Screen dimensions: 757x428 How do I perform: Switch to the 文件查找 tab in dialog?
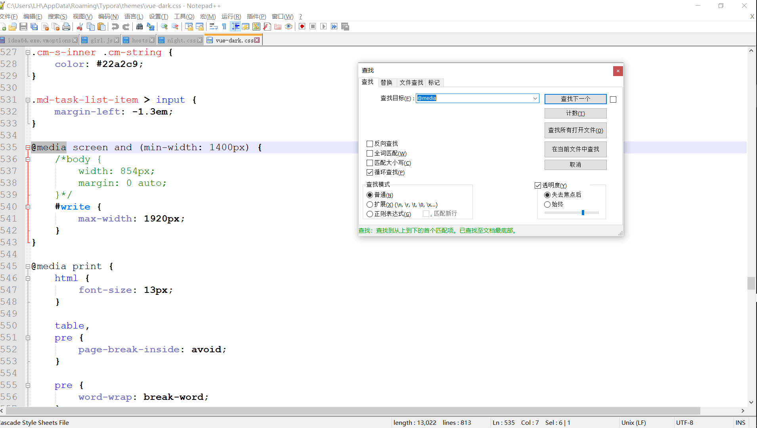(411, 82)
